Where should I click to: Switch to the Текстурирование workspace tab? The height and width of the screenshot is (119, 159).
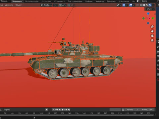pos(75,1)
